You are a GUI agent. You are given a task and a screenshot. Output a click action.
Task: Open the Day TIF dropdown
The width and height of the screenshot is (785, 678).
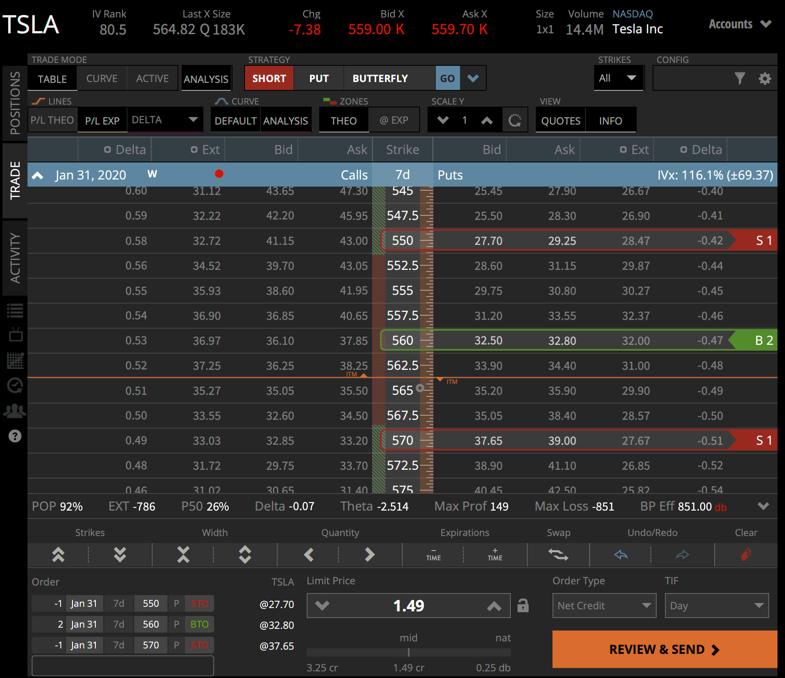717,606
